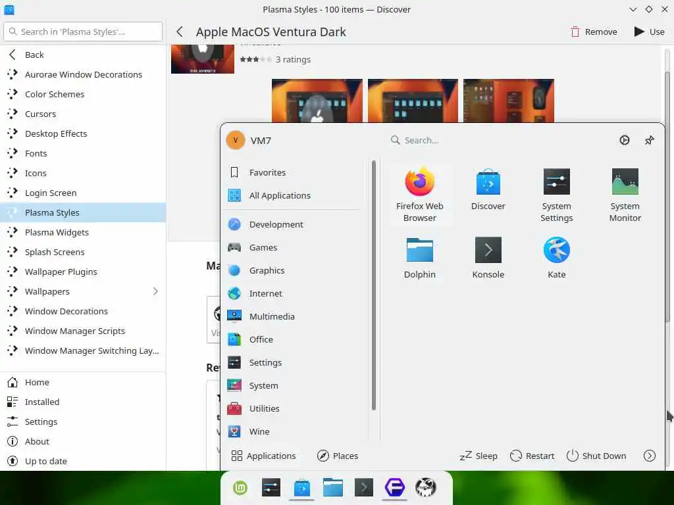674x505 pixels.
Task: Open Aurorae Window Decorations category
Action: [x=82, y=74]
